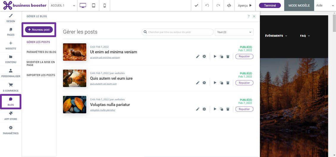Open Paramètres du blog menu item

tap(41, 52)
